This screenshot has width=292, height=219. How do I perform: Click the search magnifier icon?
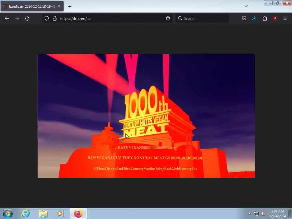click(x=180, y=18)
